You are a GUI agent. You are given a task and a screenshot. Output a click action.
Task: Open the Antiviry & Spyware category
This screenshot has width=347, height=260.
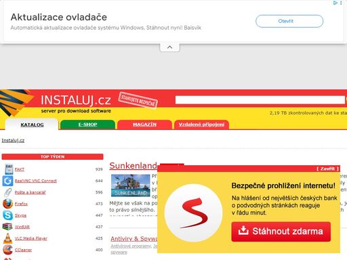click(134, 238)
